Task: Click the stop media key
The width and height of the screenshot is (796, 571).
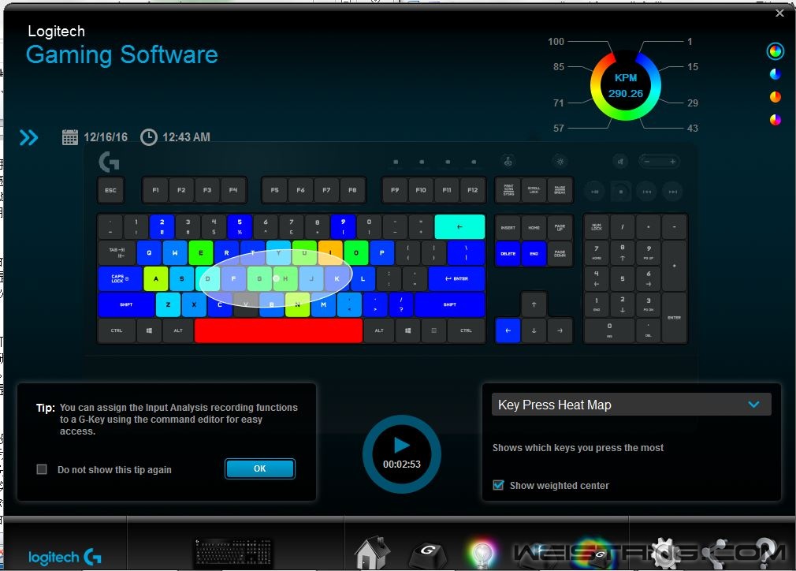Action: 621,192
